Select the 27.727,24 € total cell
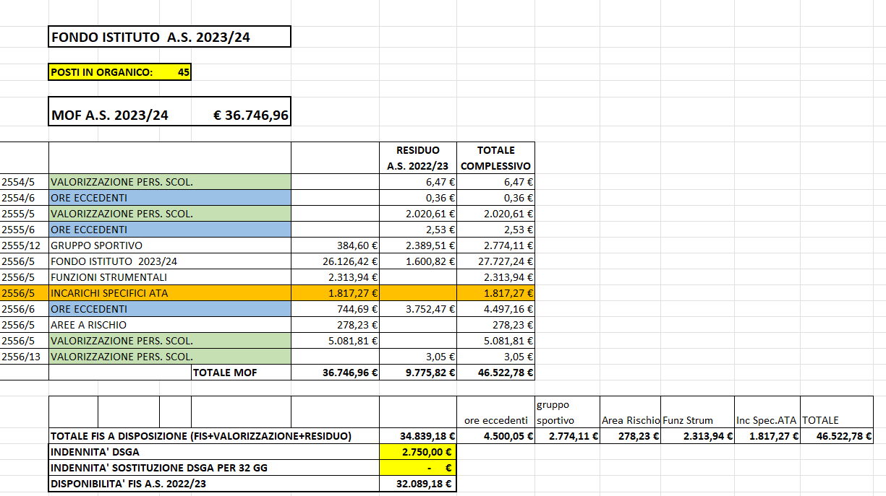 coord(496,261)
